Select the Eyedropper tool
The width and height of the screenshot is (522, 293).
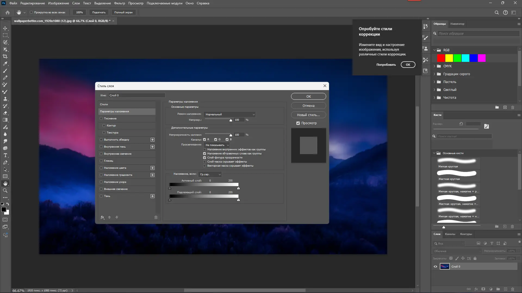pyautogui.click(x=5, y=63)
